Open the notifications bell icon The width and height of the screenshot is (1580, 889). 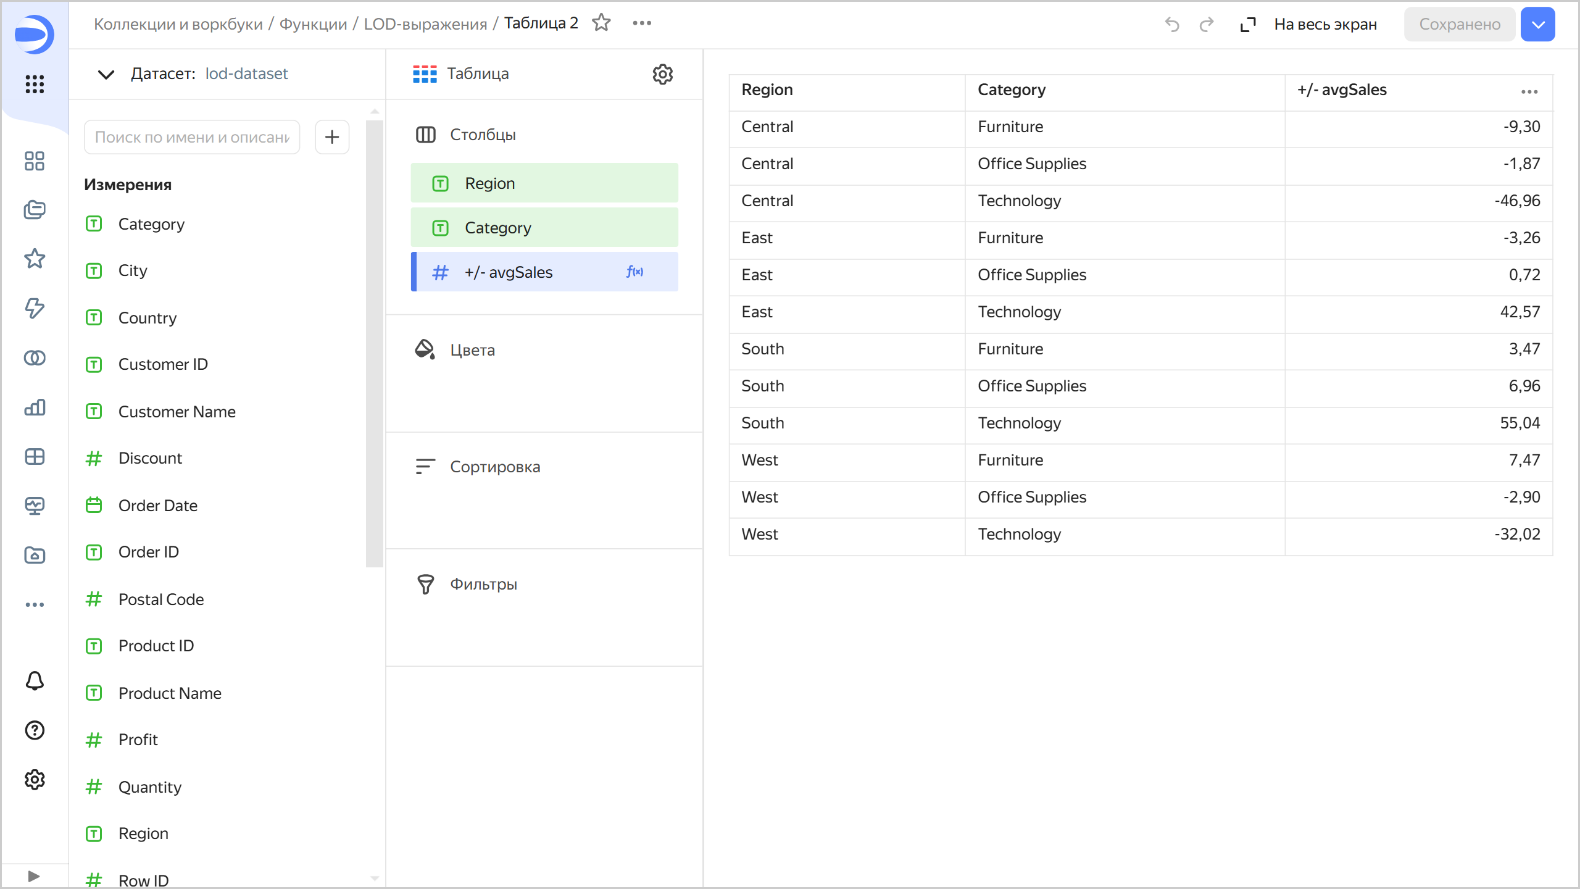[x=35, y=680]
